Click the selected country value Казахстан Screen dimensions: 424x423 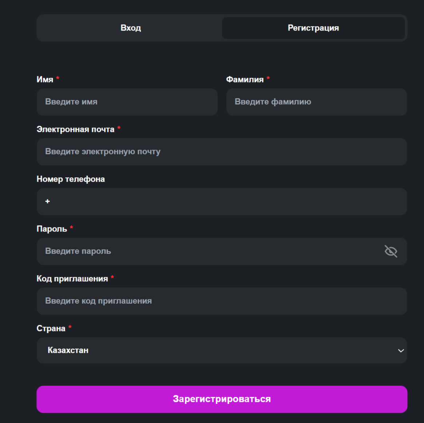(68, 350)
